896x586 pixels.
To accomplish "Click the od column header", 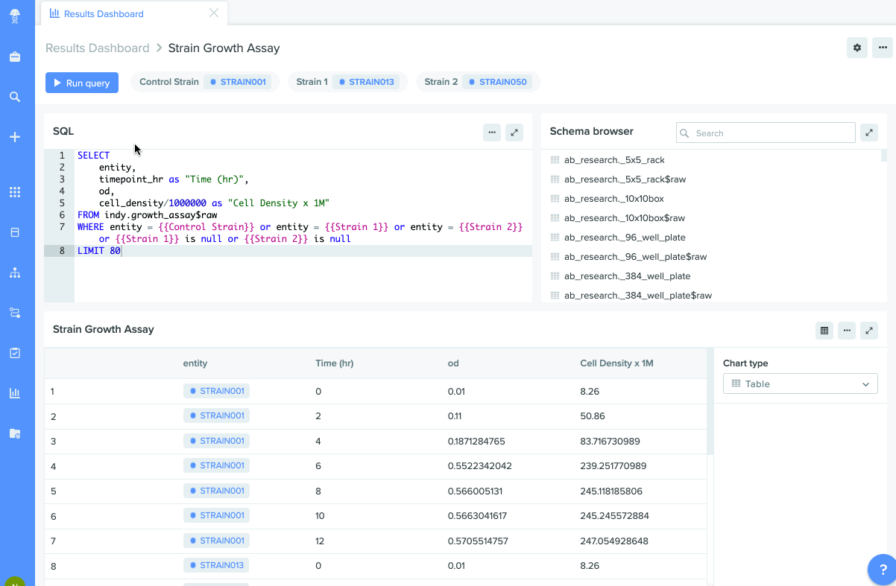I will 453,363.
